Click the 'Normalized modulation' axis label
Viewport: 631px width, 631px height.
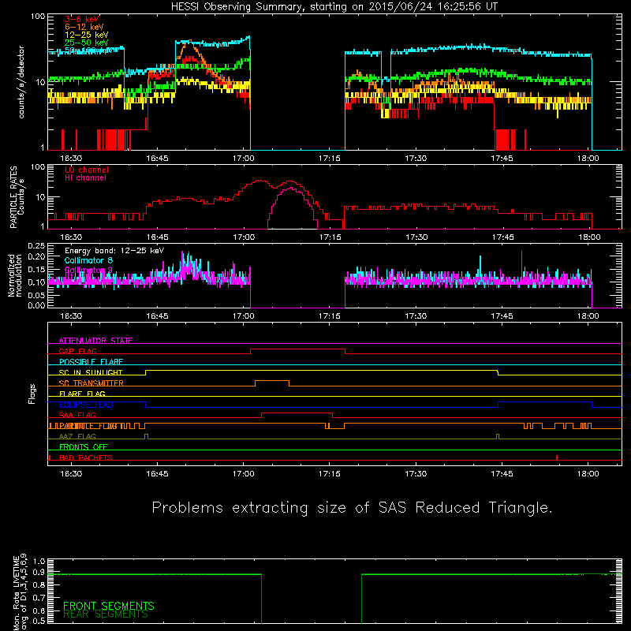coord(14,275)
